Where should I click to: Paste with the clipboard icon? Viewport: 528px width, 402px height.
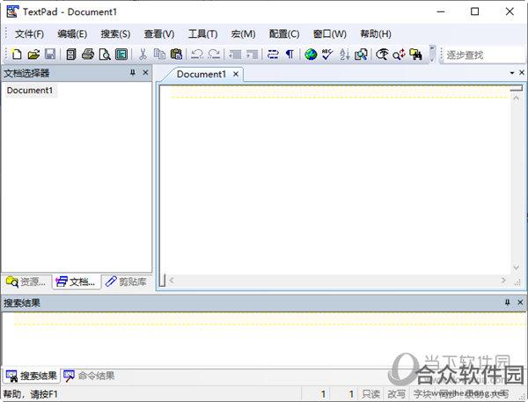pos(176,54)
